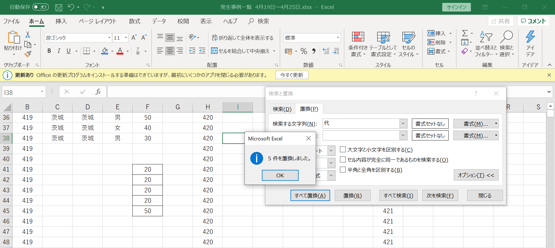Check match entire cell contents option

[x=343, y=159]
